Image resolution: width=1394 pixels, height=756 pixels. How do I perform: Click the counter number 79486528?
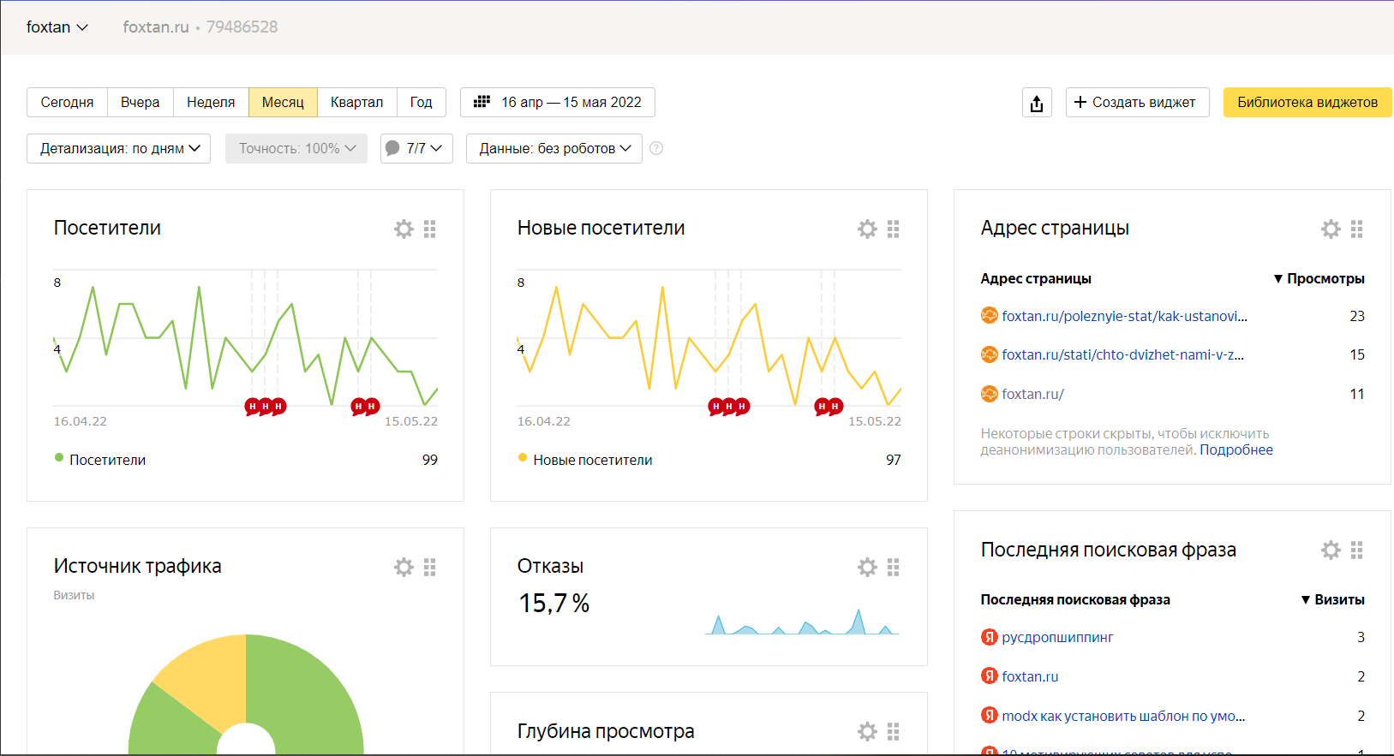point(242,27)
